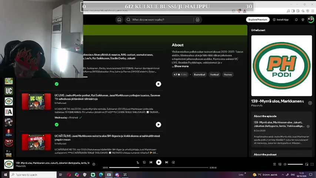
Task: Go to Spotify Home
Action: (119, 20)
